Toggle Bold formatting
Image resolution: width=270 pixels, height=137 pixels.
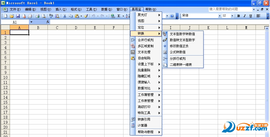(238, 16)
